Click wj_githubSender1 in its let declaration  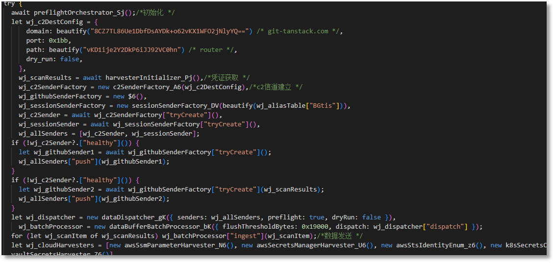point(64,152)
